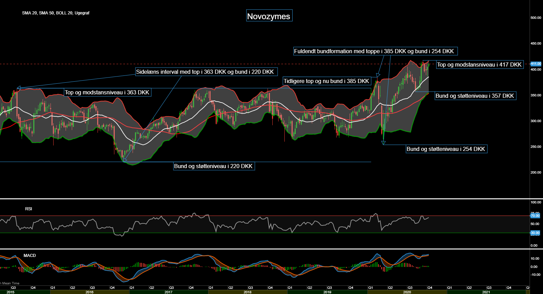This screenshot has width=543, height=294.
Task: Click the RSI 50.00 axis value
Action: [535, 224]
